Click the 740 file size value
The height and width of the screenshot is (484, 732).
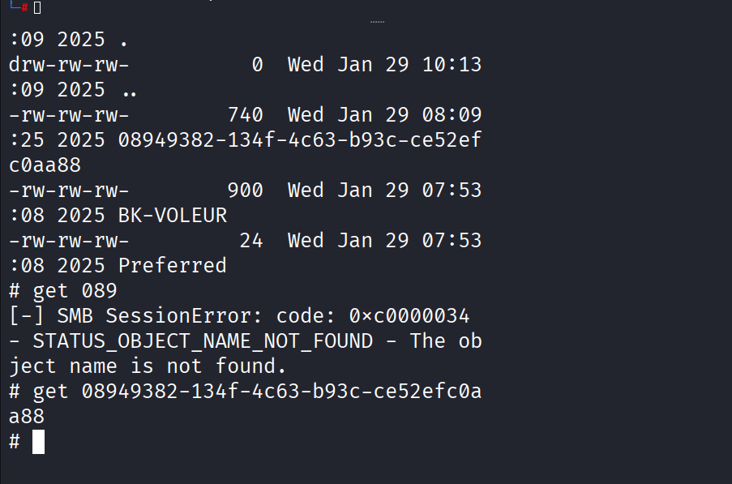click(x=245, y=115)
